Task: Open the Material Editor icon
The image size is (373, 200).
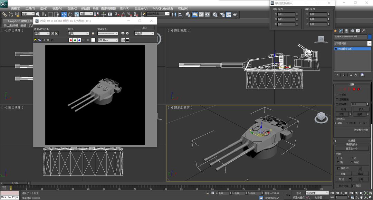Action: pos(215,15)
